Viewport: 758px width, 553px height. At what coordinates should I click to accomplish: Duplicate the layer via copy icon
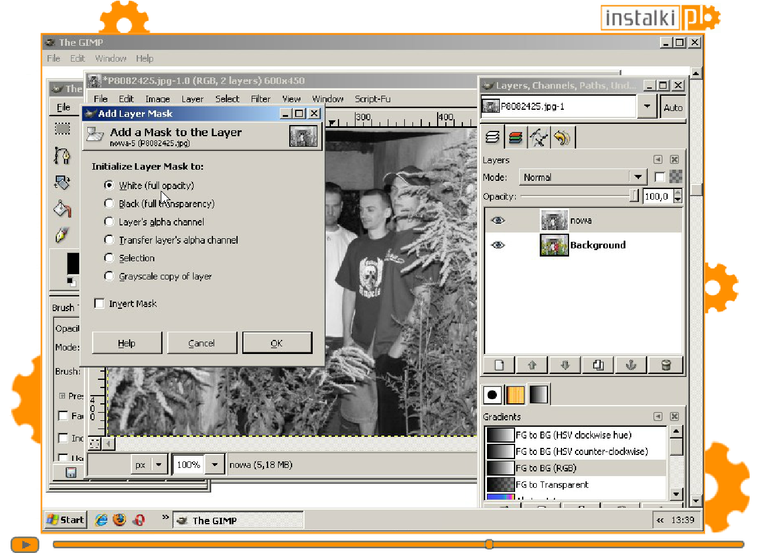[x=598, y=365]
